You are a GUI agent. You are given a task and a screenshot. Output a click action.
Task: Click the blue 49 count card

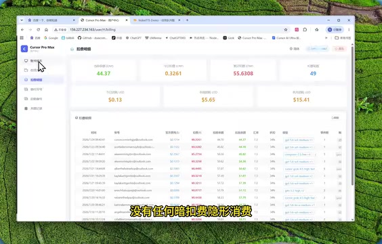point(313,70)
